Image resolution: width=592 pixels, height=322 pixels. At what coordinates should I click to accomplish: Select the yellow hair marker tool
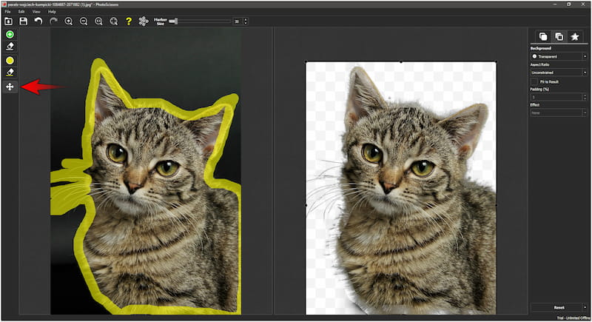(10, 60)
